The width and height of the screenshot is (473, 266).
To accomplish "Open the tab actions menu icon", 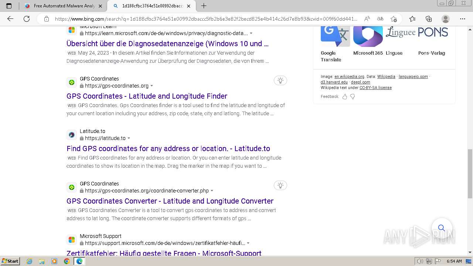I will pos(9,6).
